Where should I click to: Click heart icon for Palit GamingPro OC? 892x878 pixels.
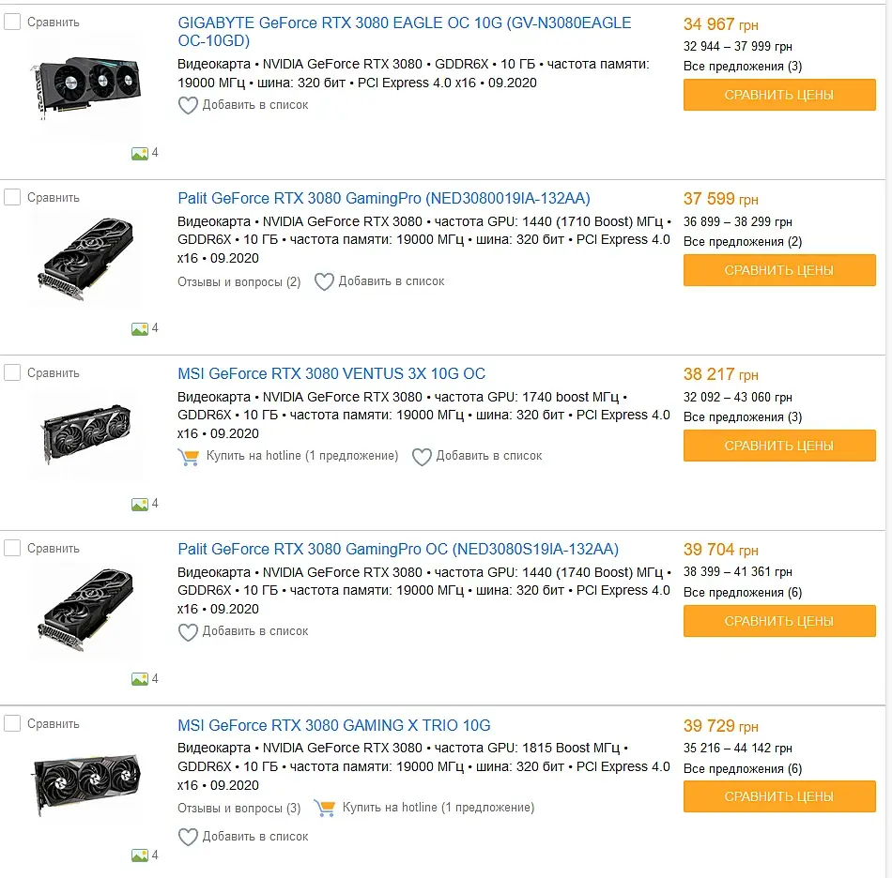click(x=188, y=632)
